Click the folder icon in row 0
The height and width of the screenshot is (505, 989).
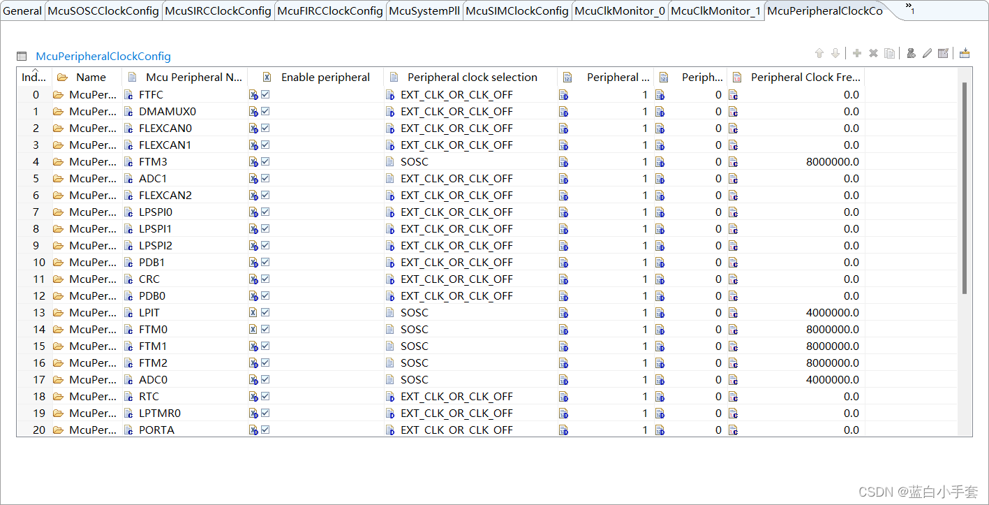click(58, 95)
